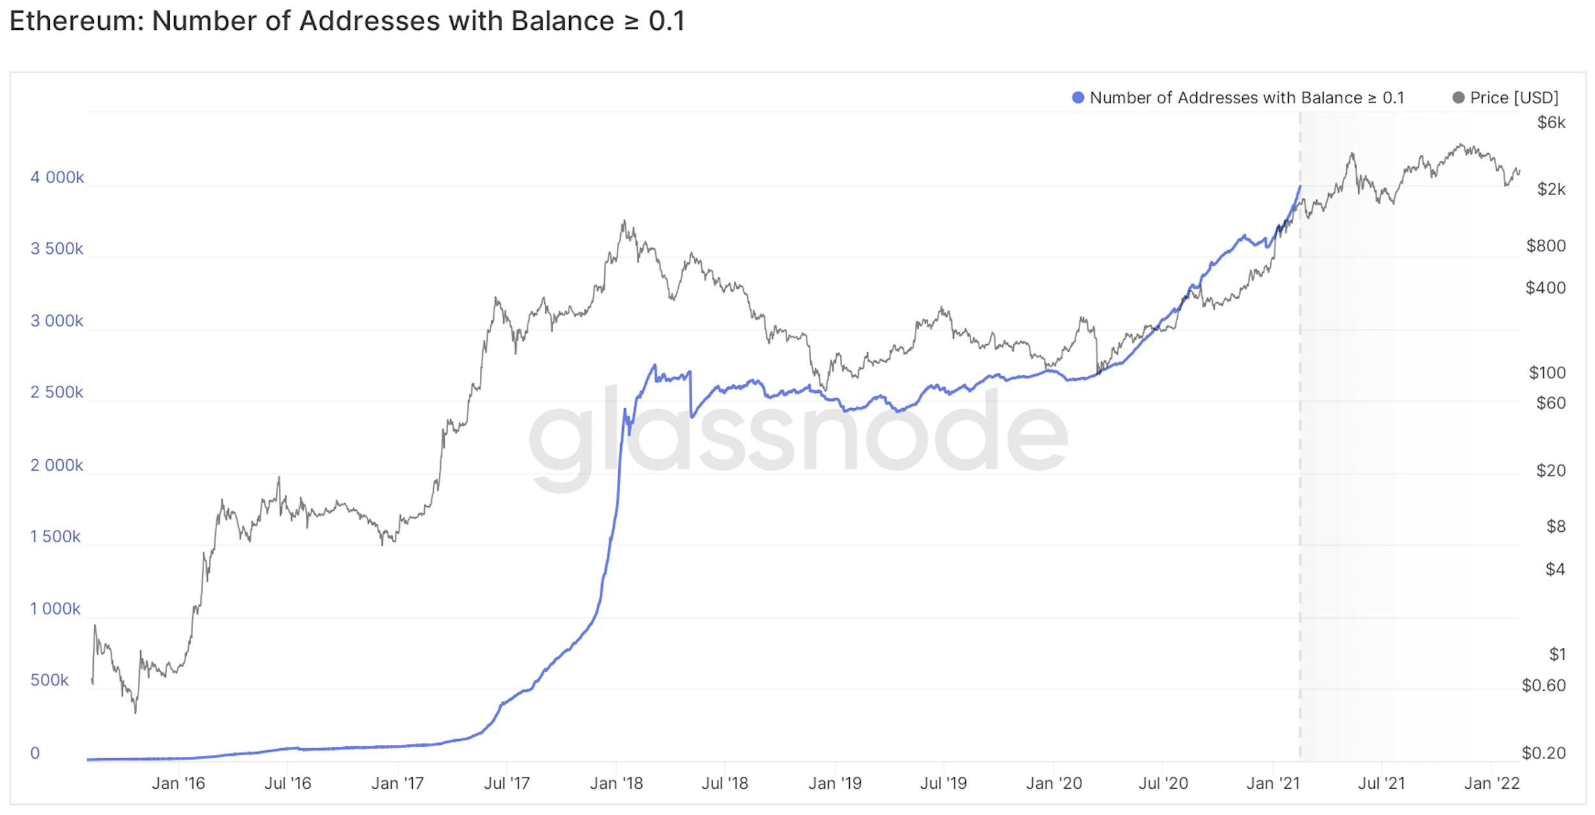Select the Jan '19 x-axis label
This screenshot has width=1595, height=815.
(835, 783)
